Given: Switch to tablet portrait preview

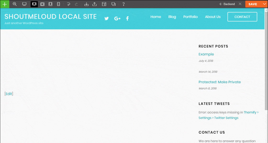Looking at the screenshot, I should point(51,4).
